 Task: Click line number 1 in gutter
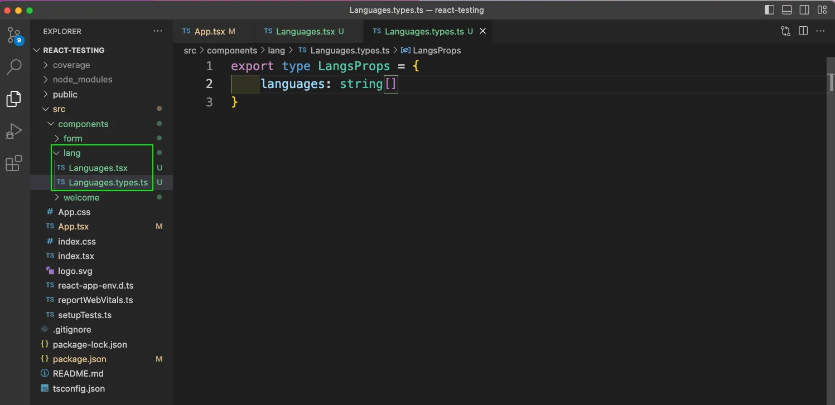pyautogui.click(x=209, y=66)
